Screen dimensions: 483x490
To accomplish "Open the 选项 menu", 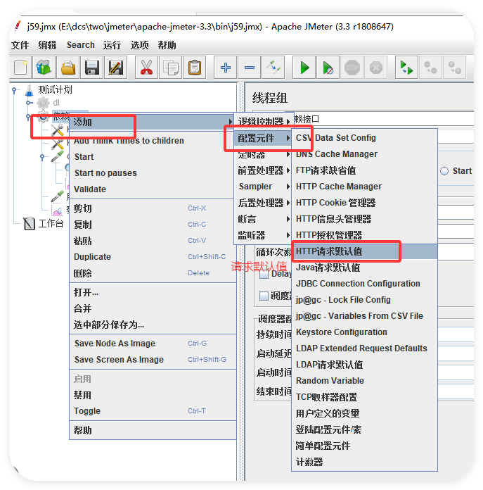I will click(139, 45).
